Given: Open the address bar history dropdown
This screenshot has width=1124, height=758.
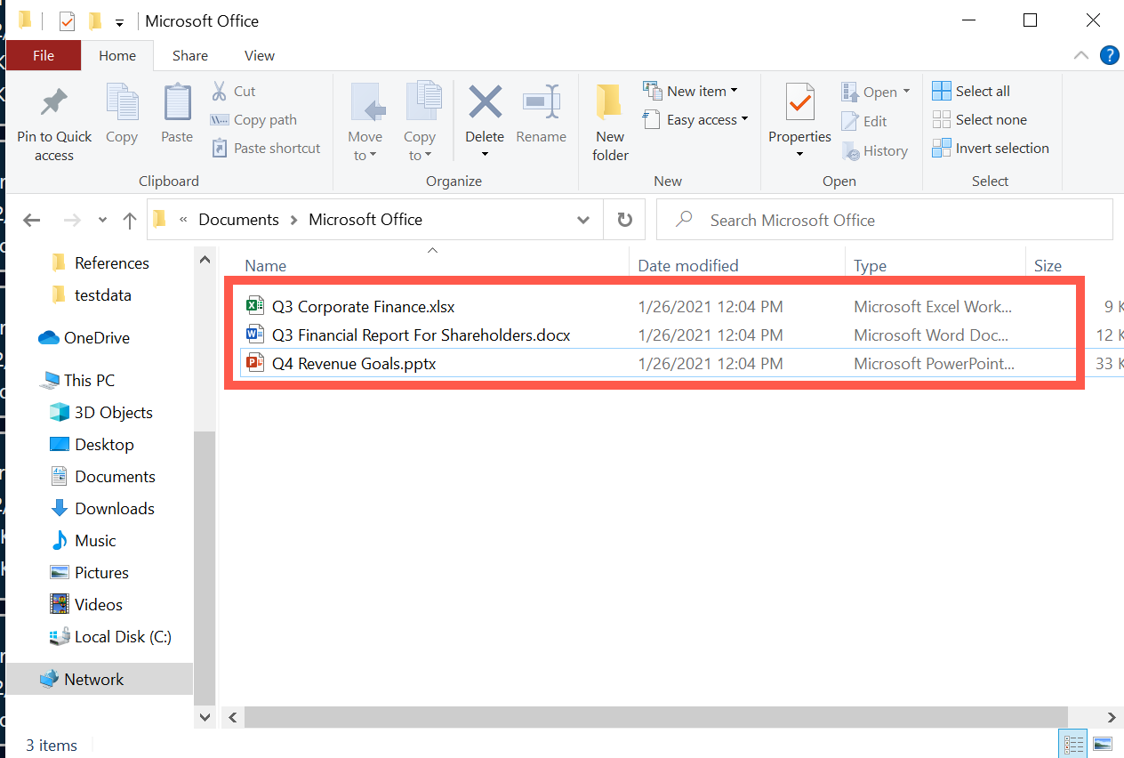Looking at the screenshot, I should pos(582,219).
